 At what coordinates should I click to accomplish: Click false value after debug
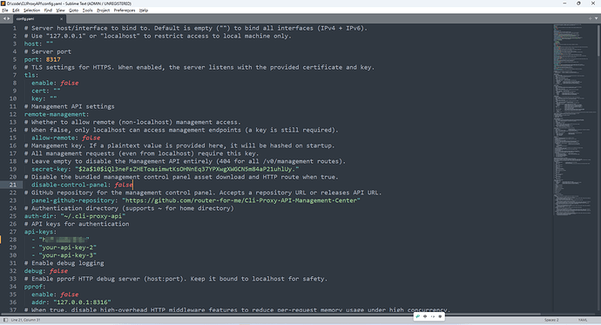coord(58,271)
